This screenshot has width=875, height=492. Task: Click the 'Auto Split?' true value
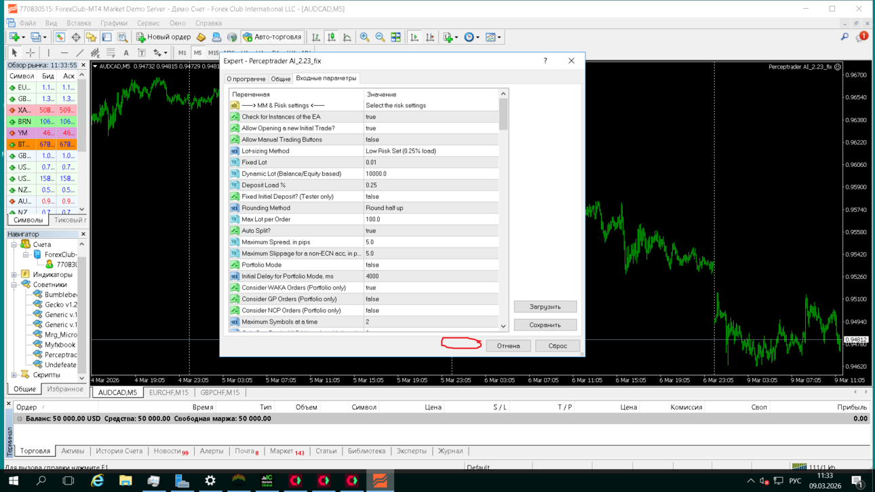(x=431, y=231)
